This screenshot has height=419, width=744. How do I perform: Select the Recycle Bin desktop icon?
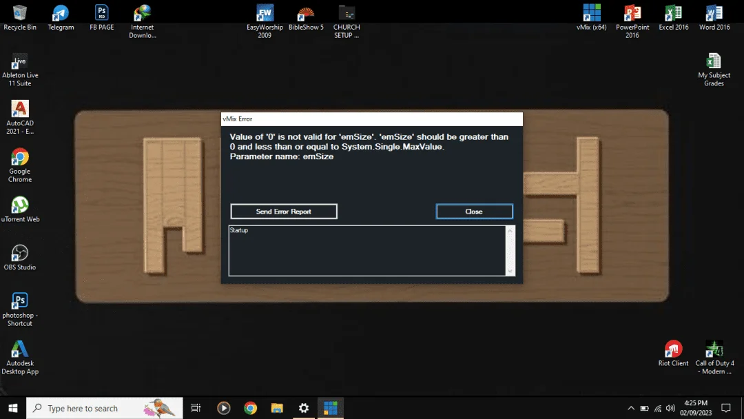(x=20, y=17)
